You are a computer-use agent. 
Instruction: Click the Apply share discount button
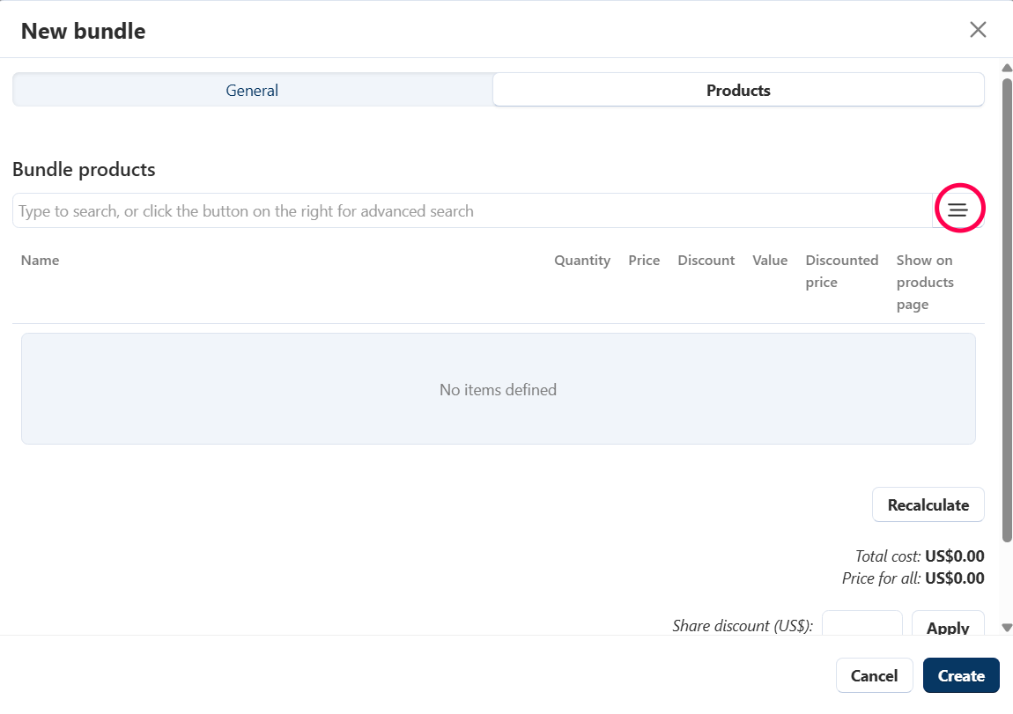tap(948, 625)
